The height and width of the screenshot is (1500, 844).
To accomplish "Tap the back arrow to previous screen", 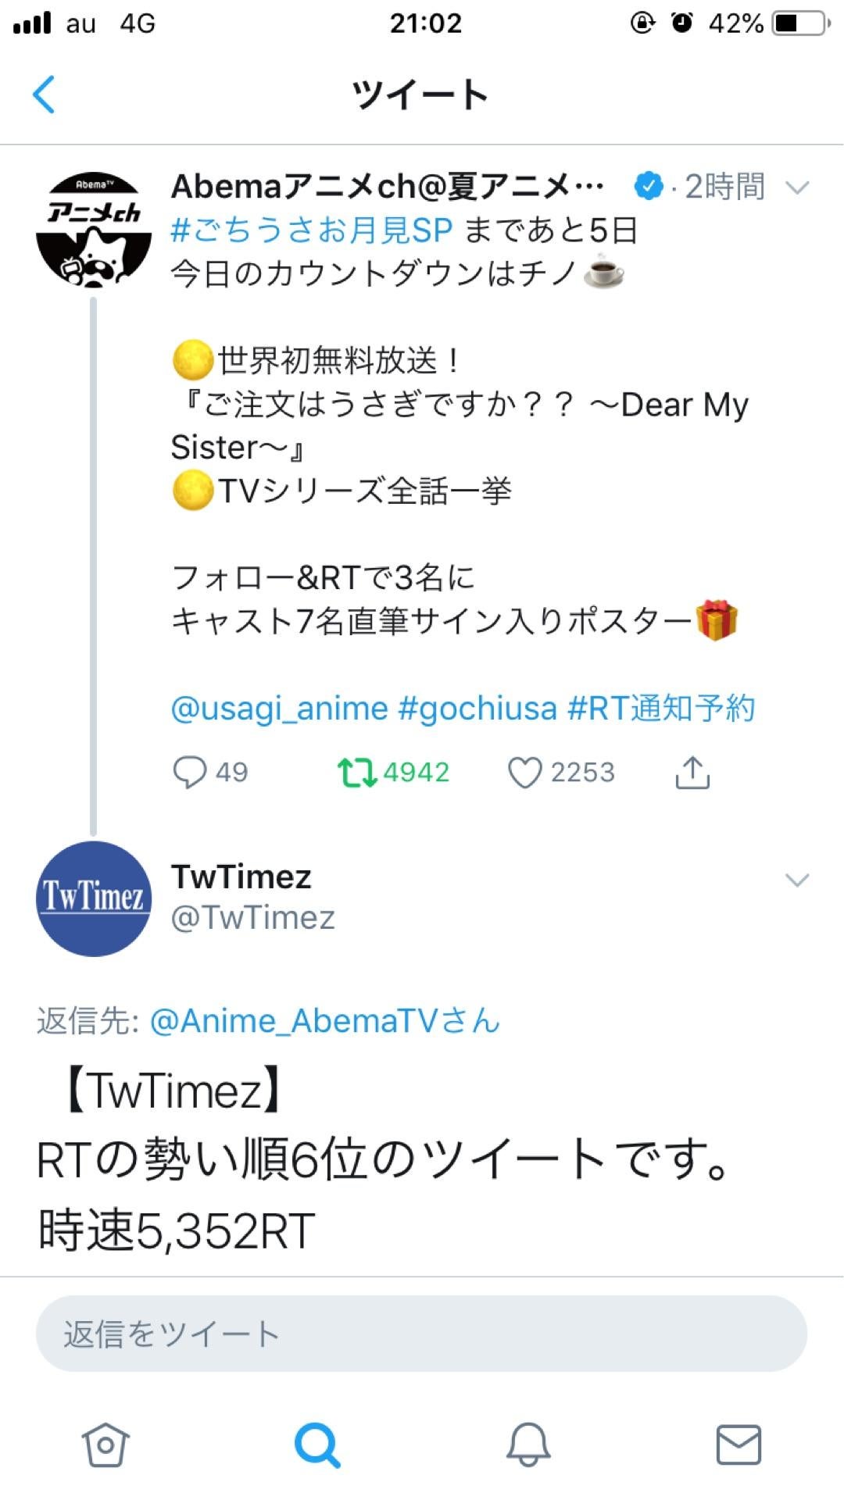I will click(x=44, y=95).
